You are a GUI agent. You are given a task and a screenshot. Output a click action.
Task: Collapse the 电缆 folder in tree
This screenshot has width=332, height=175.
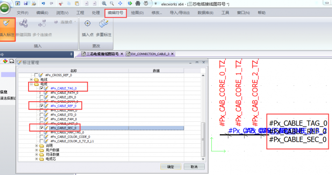point(31,84)
